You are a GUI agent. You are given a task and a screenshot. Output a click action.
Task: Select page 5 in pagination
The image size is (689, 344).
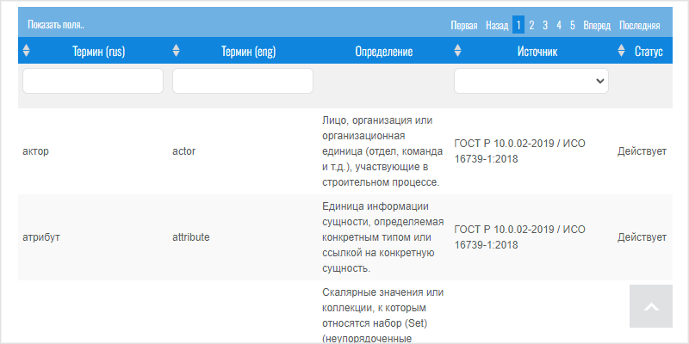pos(573,26)
